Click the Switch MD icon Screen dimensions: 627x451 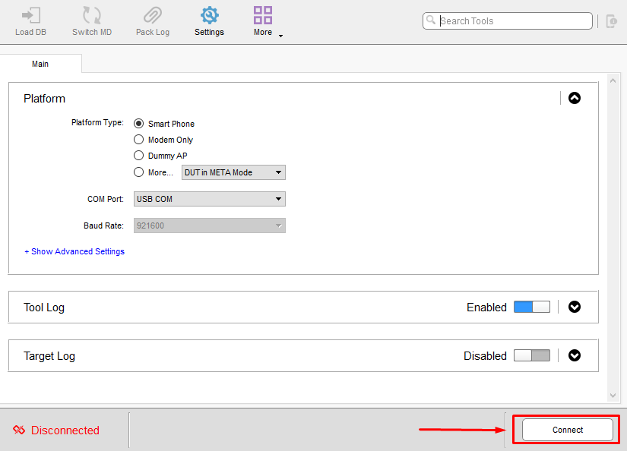[92, 16]
